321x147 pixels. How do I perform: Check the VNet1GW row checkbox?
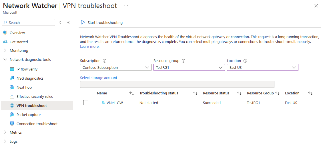[86, 103]
